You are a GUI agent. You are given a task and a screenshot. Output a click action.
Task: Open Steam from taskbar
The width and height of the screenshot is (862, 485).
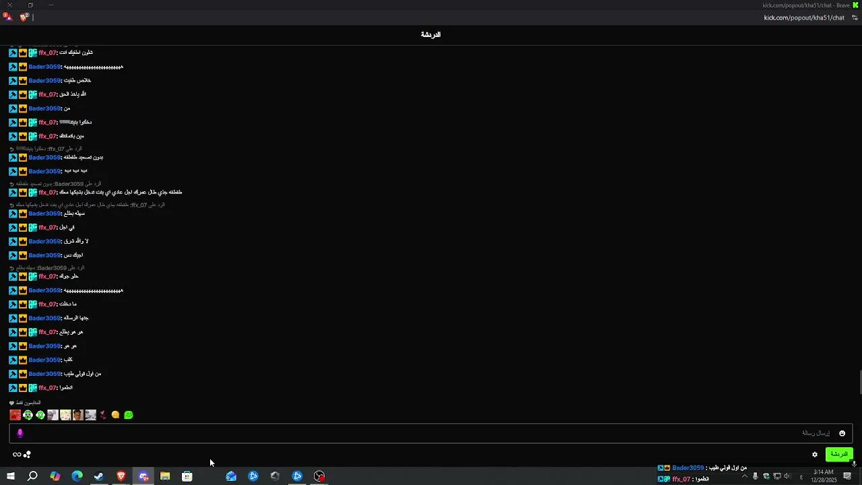pyautogui.click(x=99, y=476)
